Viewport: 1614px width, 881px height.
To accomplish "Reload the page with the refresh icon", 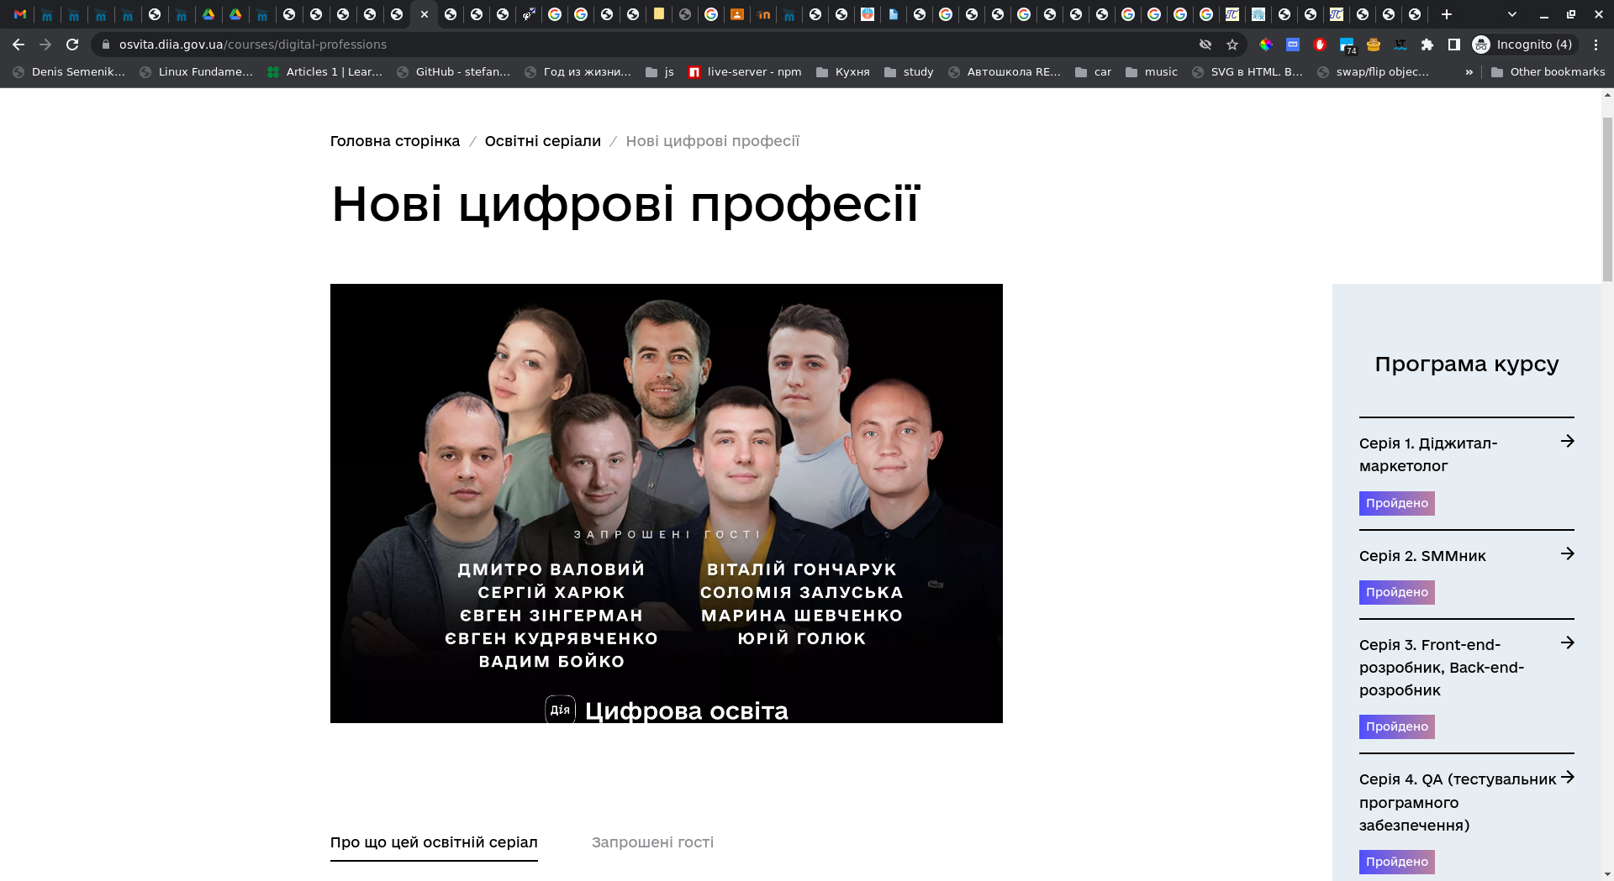I will pyautogui.click(x=72, y=45).
